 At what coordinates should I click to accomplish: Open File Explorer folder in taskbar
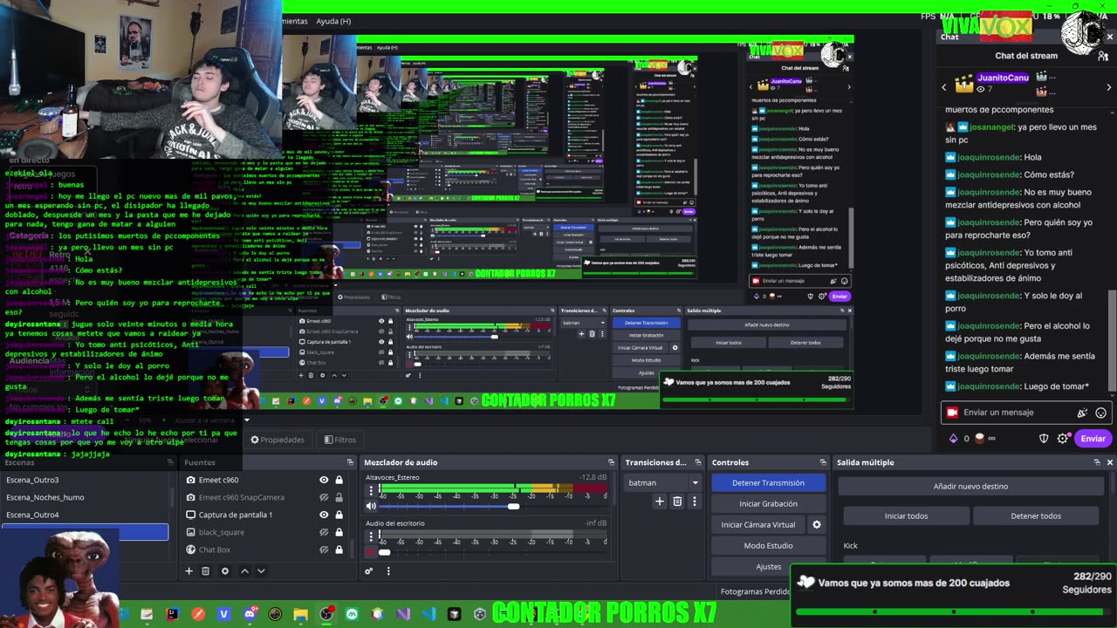click(300, 614)
